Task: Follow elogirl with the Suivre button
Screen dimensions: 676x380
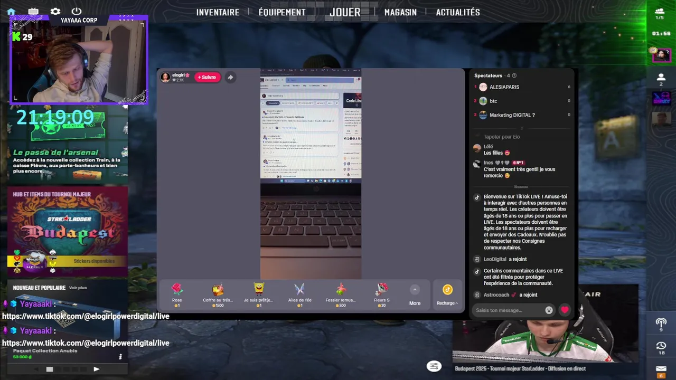Action: [207, 77]
